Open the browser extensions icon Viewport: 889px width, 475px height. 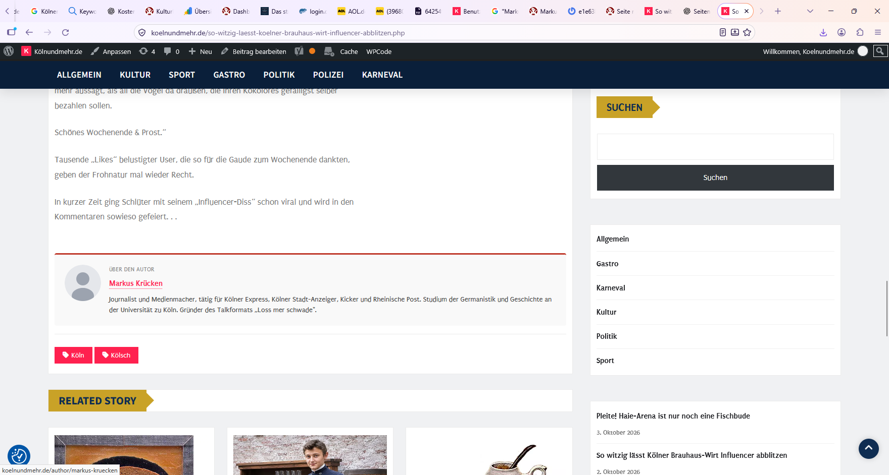(860, 32)
